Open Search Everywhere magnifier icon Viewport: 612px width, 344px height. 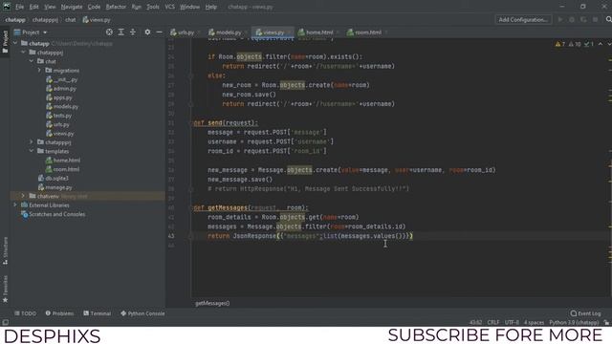(x=608, y=19)
